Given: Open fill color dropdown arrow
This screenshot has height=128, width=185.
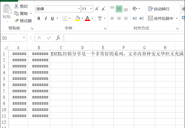Looking at the screenshot, I should pos(82,18).
